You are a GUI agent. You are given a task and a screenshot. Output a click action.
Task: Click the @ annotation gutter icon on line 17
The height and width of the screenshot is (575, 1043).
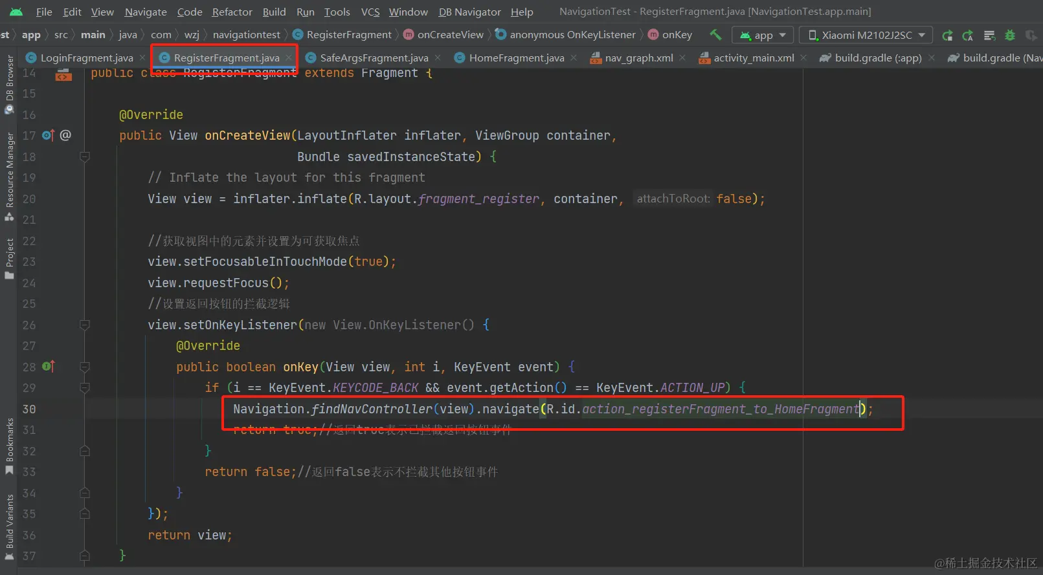pyautogui.click(x=65, y=135)
